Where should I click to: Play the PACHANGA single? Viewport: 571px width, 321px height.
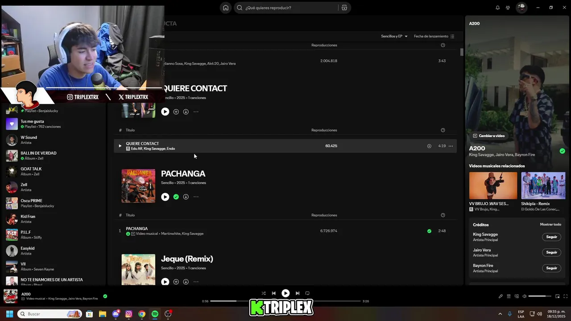coord(165,197)
